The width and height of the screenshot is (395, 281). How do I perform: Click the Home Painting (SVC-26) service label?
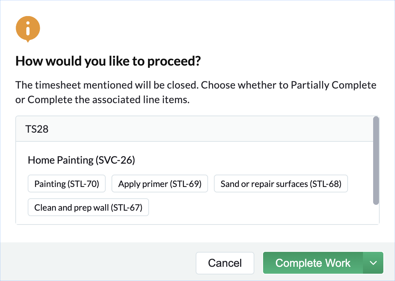(81, 160)
